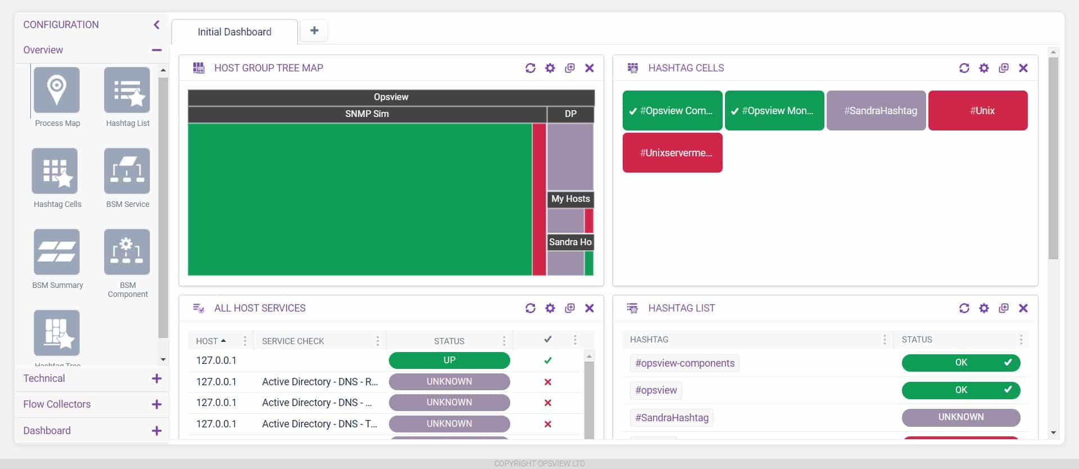The image size is (1079, 469).
Task: Open the Process Map dashlet icon
Action: [57, 90]
